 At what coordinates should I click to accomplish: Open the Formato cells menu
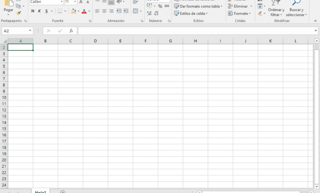point(240,14)
